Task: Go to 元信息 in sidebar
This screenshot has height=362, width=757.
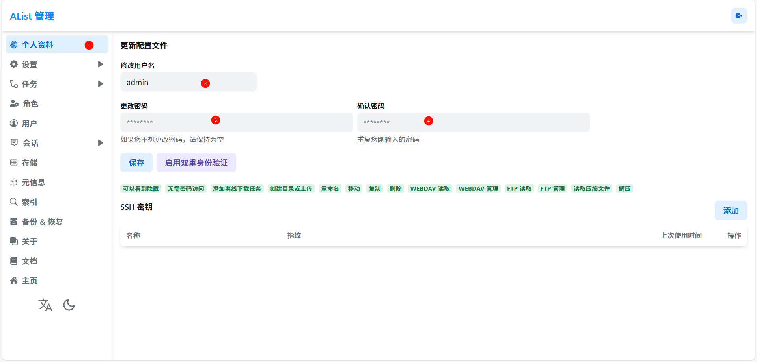Action: point(33,182)
